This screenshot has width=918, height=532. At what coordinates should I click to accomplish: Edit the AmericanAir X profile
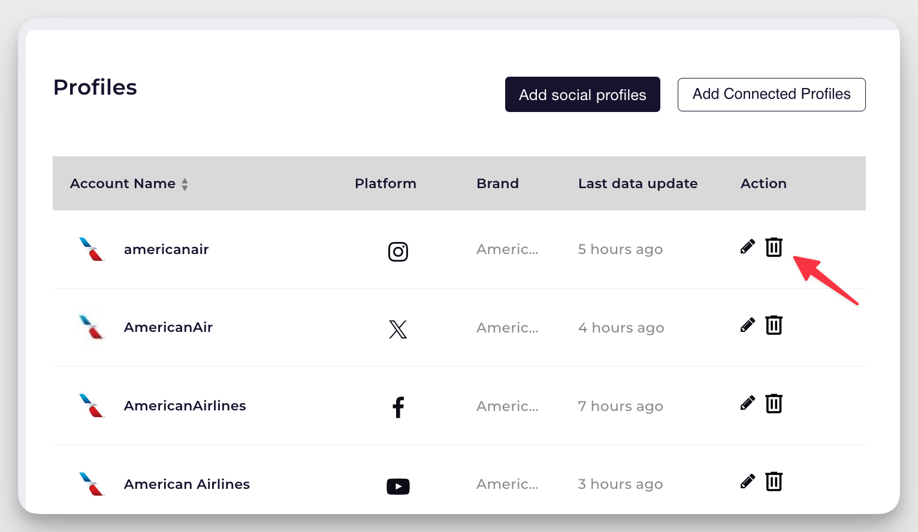coord(747,325)
